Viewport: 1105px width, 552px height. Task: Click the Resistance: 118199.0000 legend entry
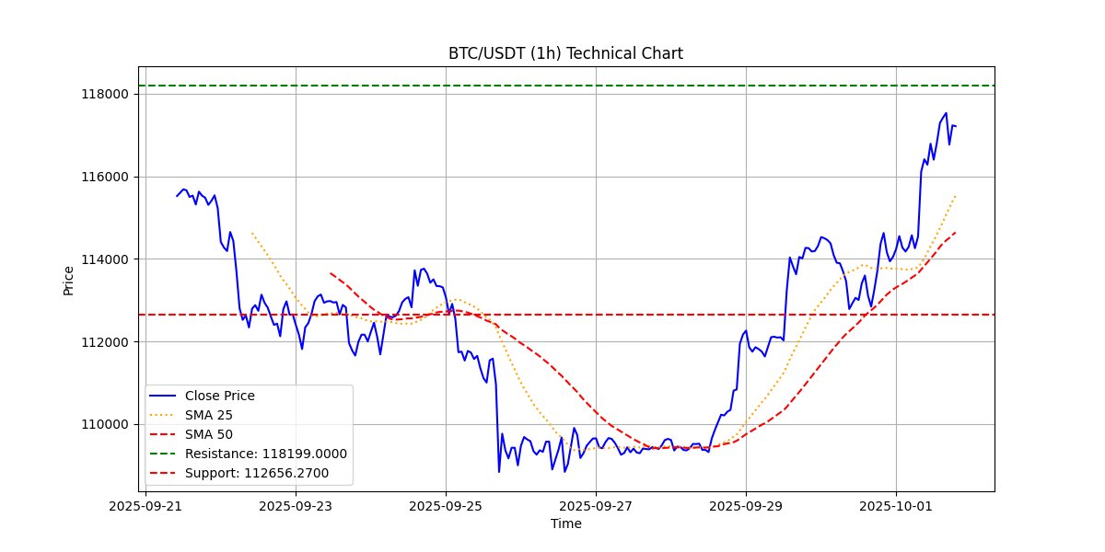249,454
